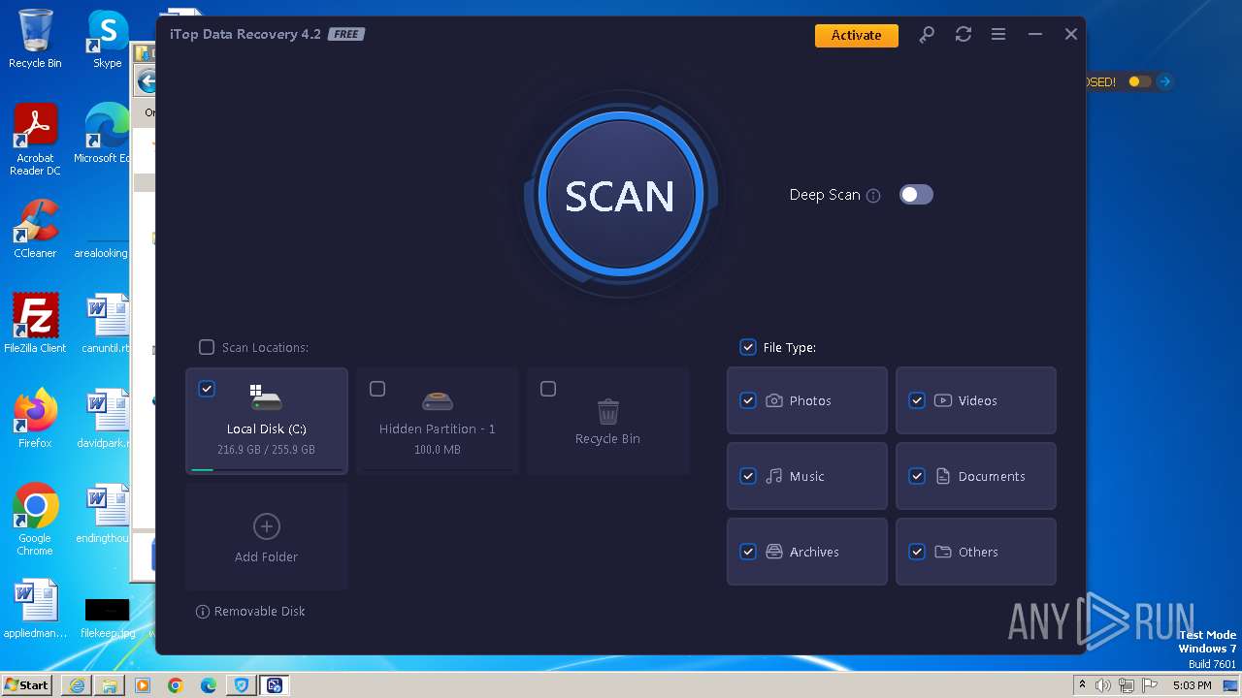
Task: Click the Windows Start button
Action: [26, 684]
